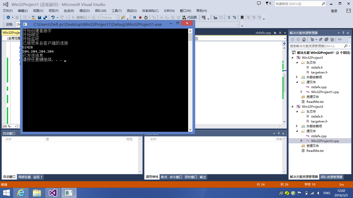The height and width of the screenshot is (198, 353).
Task: Click the Solution Explorer search input field
Action: click(x=317, y=46)
